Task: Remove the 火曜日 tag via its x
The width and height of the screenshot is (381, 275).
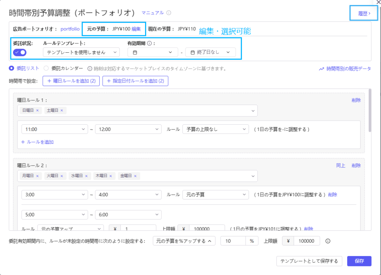Action: 62,176
